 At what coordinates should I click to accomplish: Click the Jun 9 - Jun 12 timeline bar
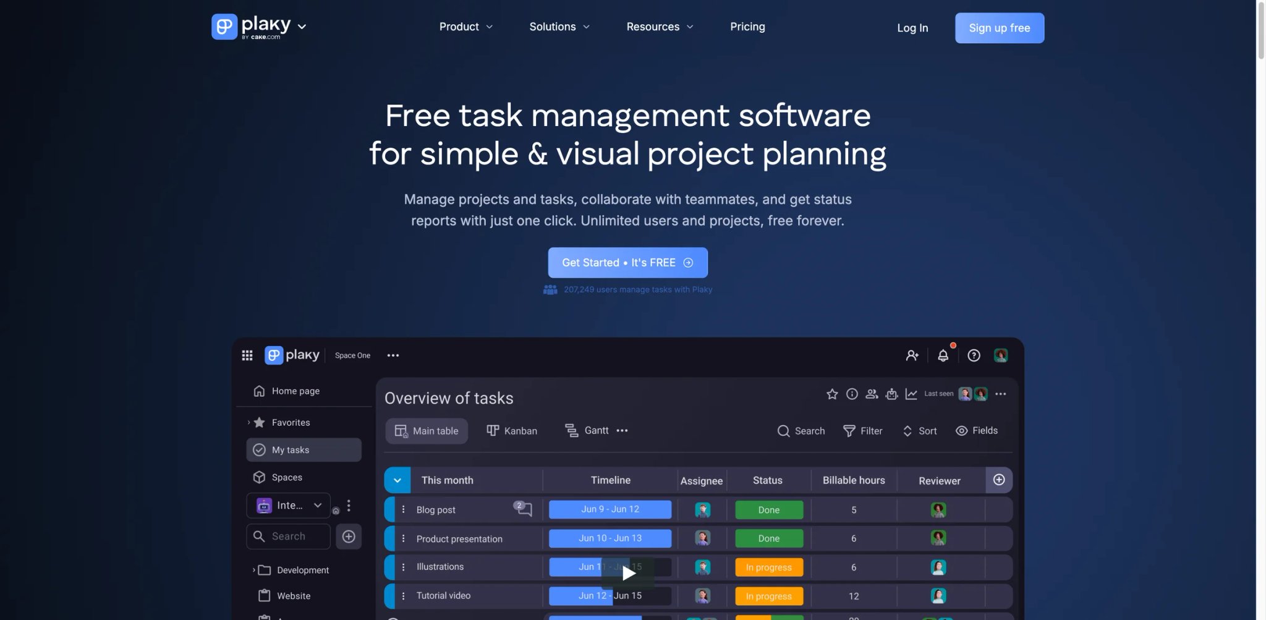pyautogui.click(x=610, y=509)
